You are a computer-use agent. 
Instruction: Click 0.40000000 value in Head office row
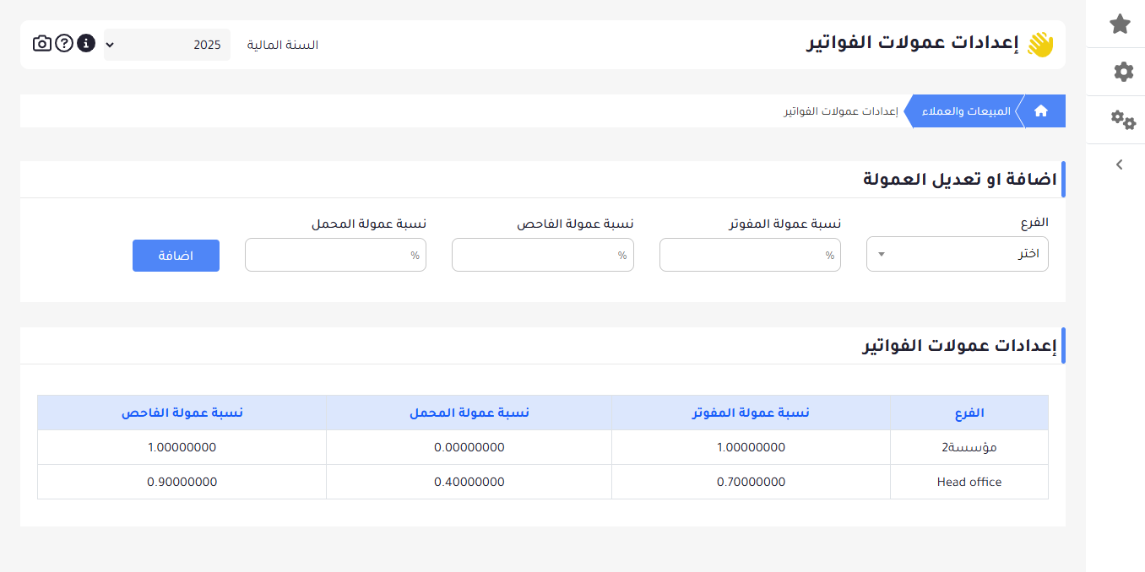[x=469, y=482]
